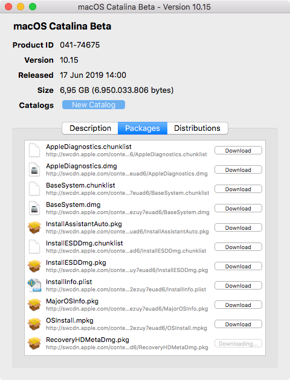Image resolution: width=290 pixels, height=380 pixels.
Task: Click the macOS Catalina Beta heading
Action: click(62, 26)
